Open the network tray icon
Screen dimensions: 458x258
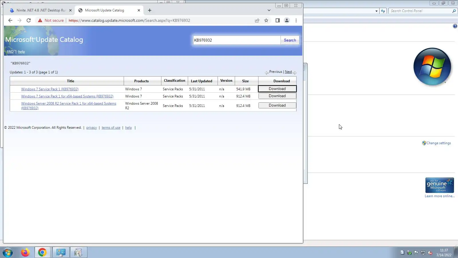point(423,253)
